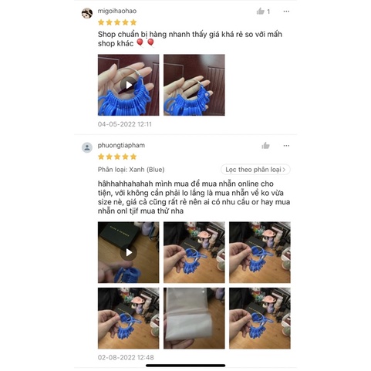
Task: View migoihaohao's second review photo
Action: pyautogui.click(x=194, y=85)
